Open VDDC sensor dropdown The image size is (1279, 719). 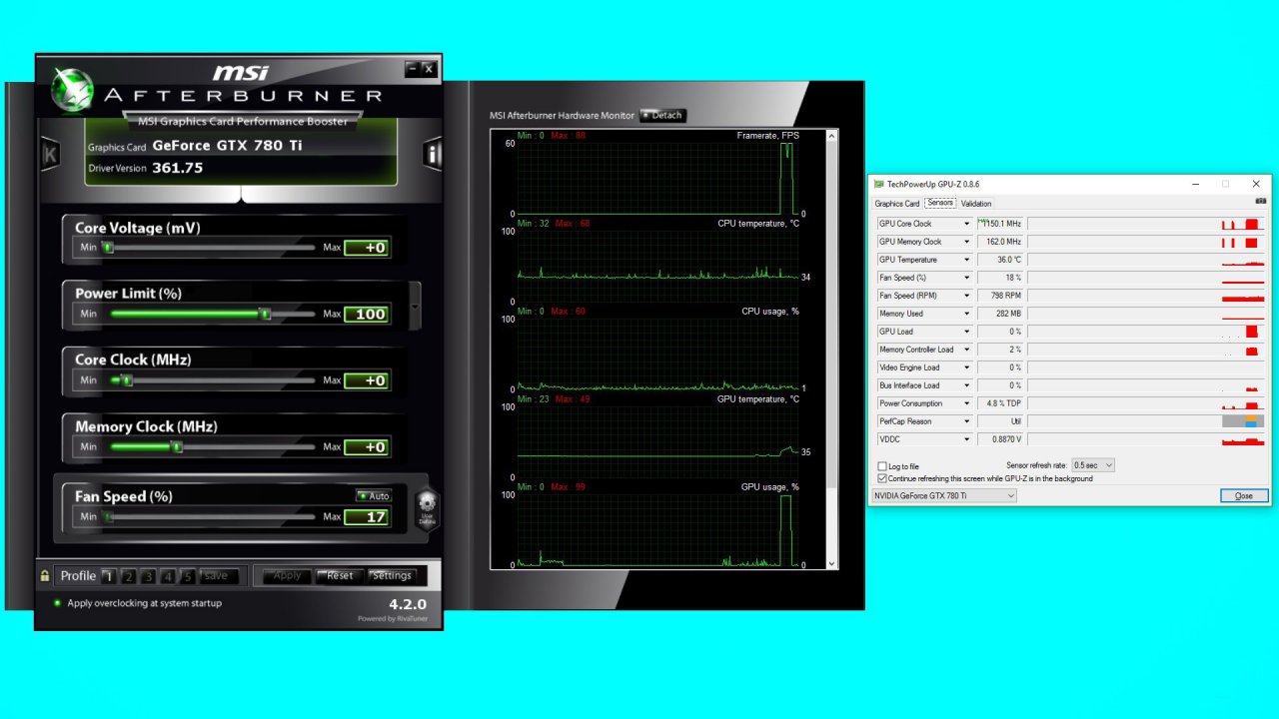coord(966,439)
